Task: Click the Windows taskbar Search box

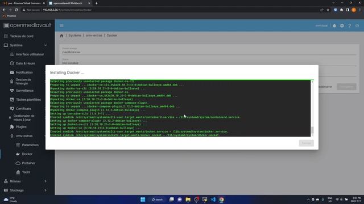Action: 157,199
